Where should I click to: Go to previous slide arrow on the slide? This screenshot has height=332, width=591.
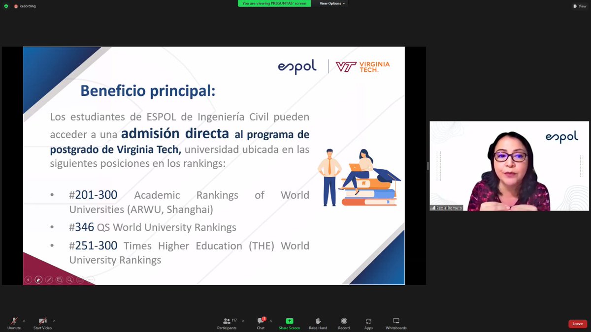click(x=28, y=280)
